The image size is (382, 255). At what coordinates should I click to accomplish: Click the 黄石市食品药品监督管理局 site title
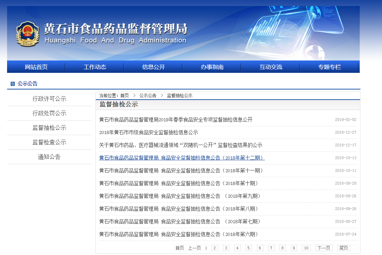(x=116, y=29)
